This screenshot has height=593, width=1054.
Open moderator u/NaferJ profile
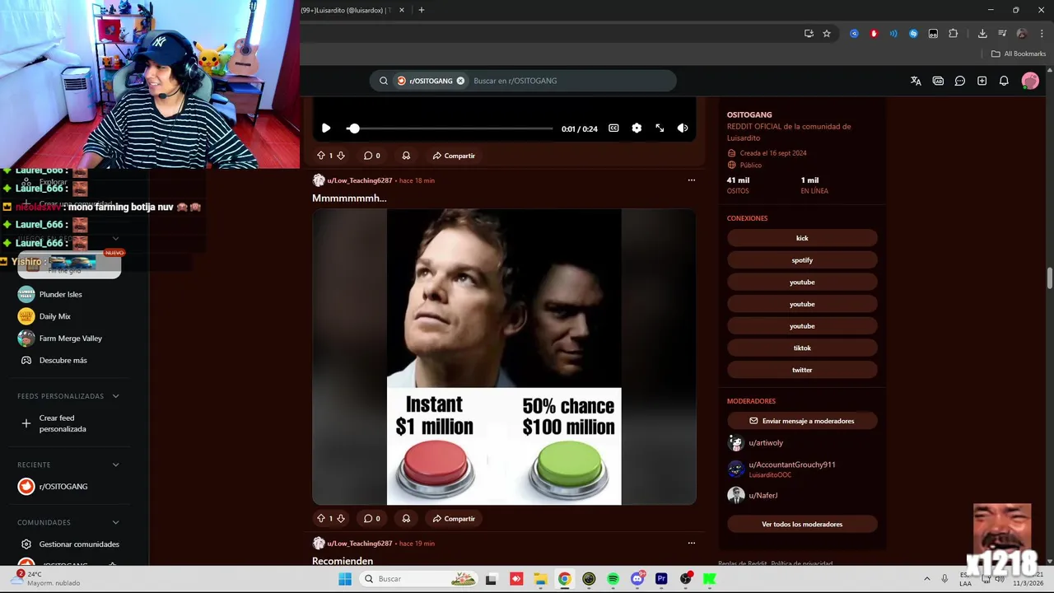point(763,495)
